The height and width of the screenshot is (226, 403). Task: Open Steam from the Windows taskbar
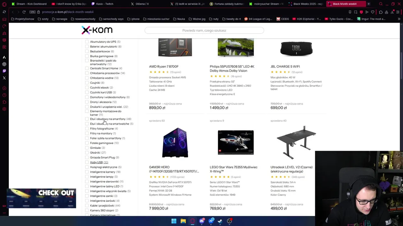tap(220, 221)
